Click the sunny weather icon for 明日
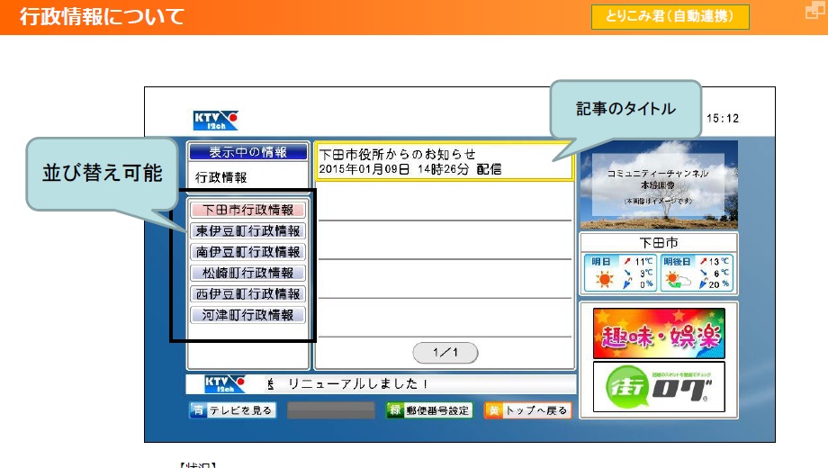828x468 pixels. (602, 279)
